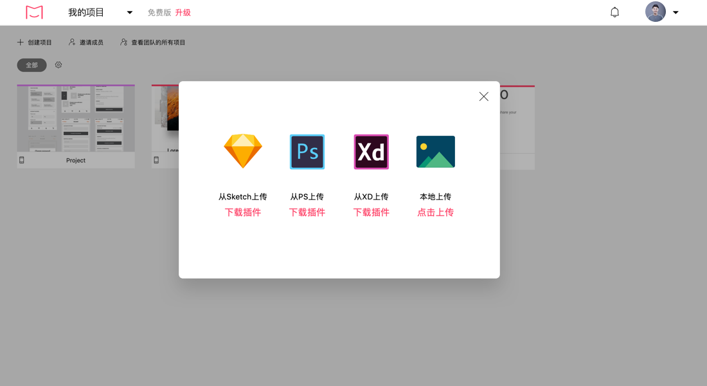Screen dimensions: 707x386
Task: Click 下载插件 under 从XD上传
Action: pyautogui.click(x=371, y=212)
